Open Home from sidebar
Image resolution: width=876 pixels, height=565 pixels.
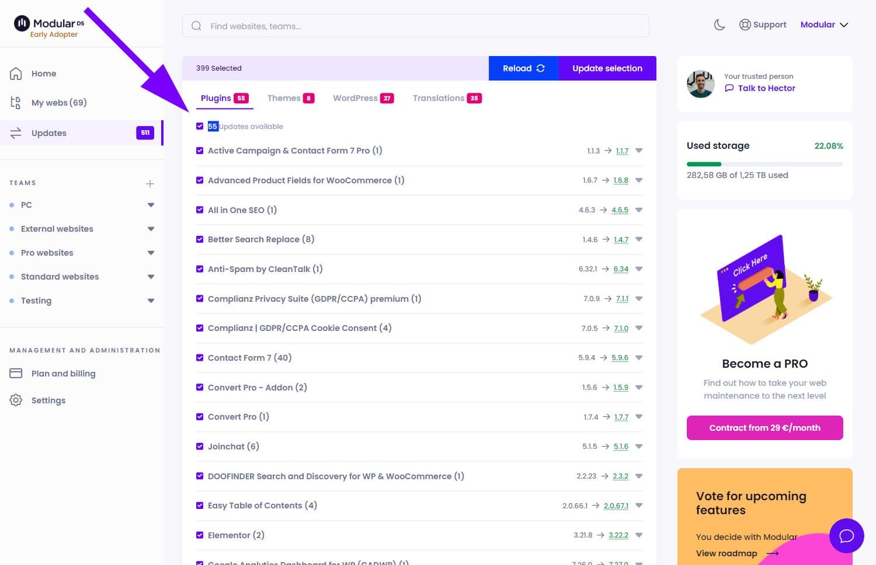[x=44, y=74]
